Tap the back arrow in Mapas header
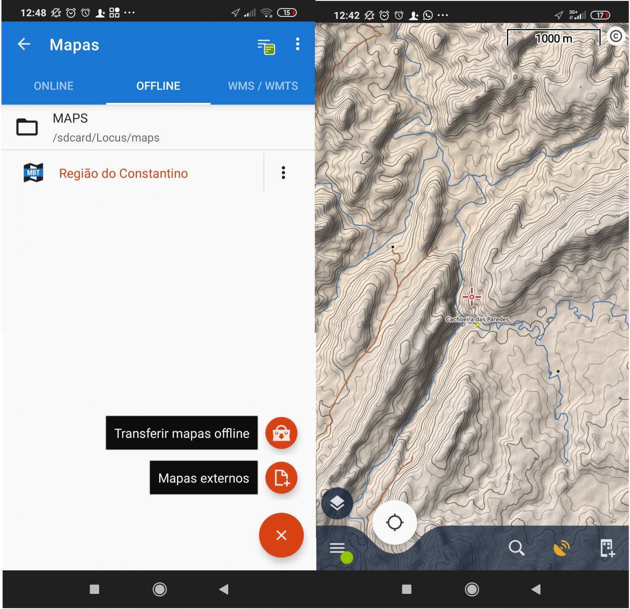 point(24,44)
